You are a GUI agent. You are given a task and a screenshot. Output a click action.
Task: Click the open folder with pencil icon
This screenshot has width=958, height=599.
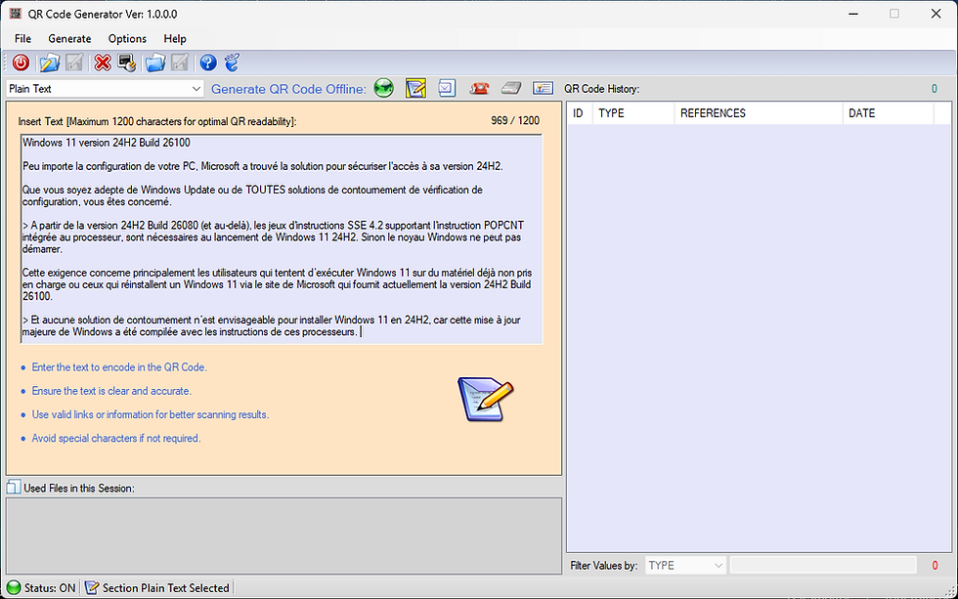(x=49, y=63)
